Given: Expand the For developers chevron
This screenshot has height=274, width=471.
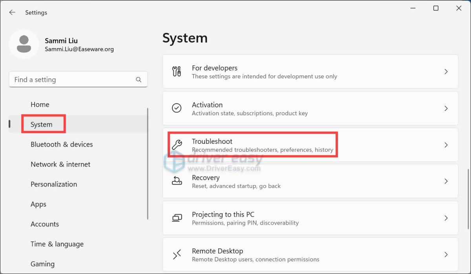Looking at the screenshot, I should pos(446,72).
